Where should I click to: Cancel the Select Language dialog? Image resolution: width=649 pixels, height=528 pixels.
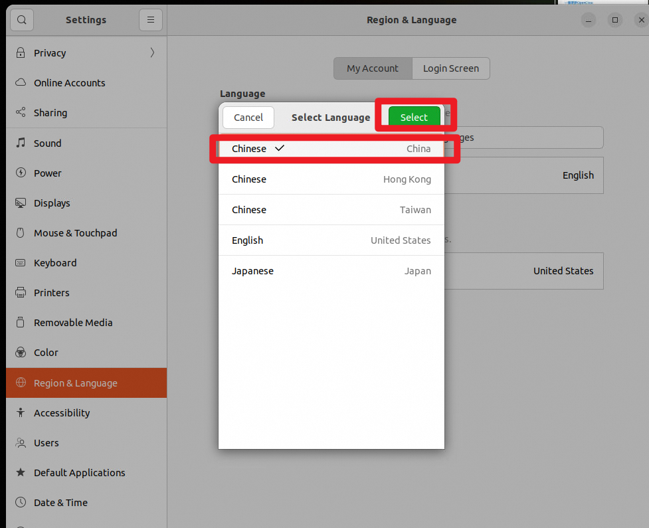click(x=248, y=118)
